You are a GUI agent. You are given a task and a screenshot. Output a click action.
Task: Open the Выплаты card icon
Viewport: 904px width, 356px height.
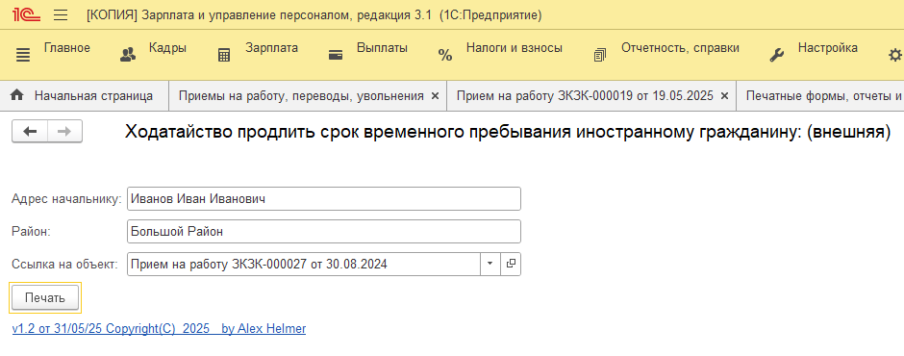coord(336,56)
